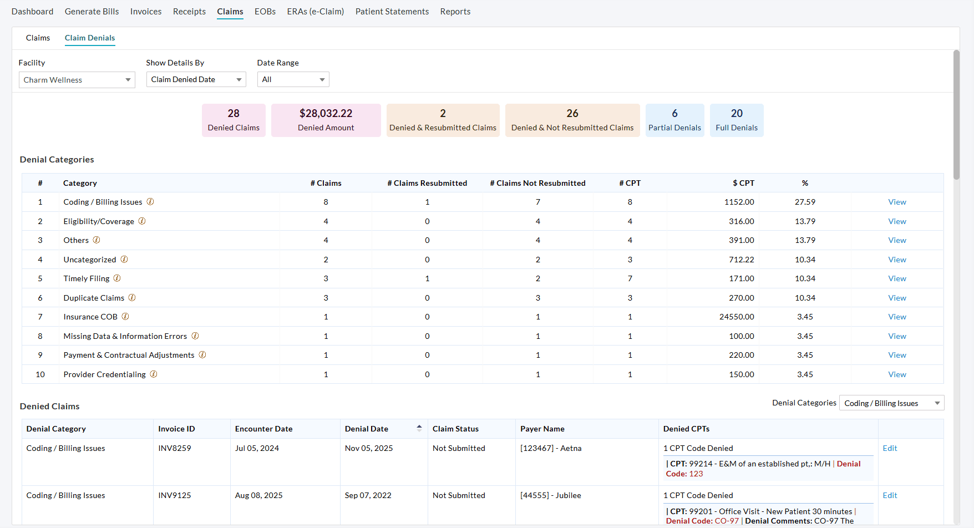Sort table by Denial Date arrow

[x=419, y=428]
